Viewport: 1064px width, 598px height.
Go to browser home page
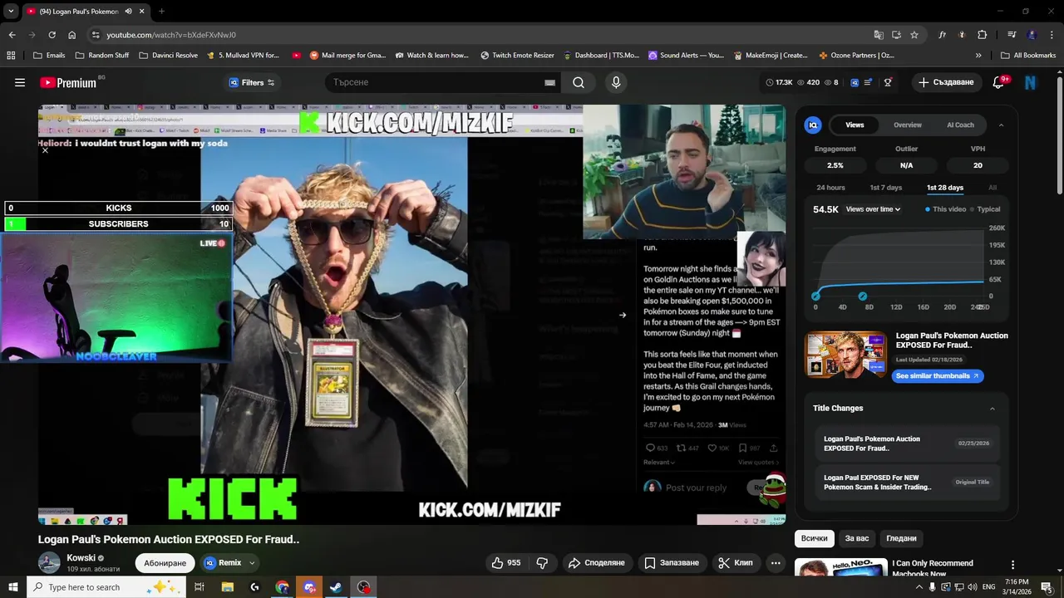[71, 35]
